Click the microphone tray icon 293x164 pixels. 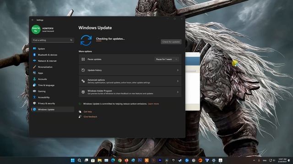pos(259,160)
